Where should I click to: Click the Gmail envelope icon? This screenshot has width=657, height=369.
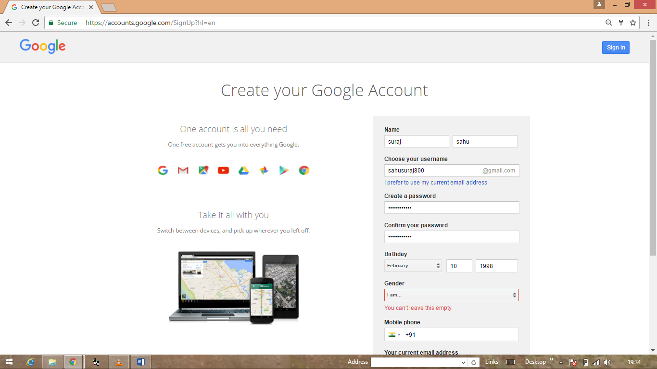[x=183, y=170]
